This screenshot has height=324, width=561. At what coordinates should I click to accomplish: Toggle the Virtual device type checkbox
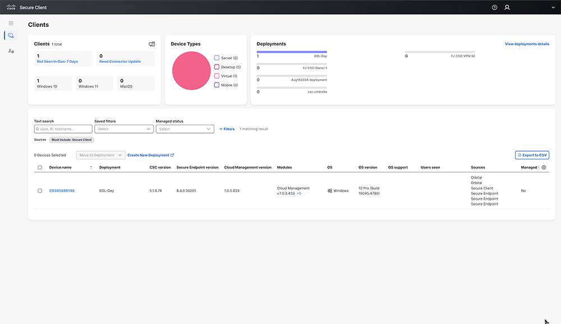click(217, 76)
